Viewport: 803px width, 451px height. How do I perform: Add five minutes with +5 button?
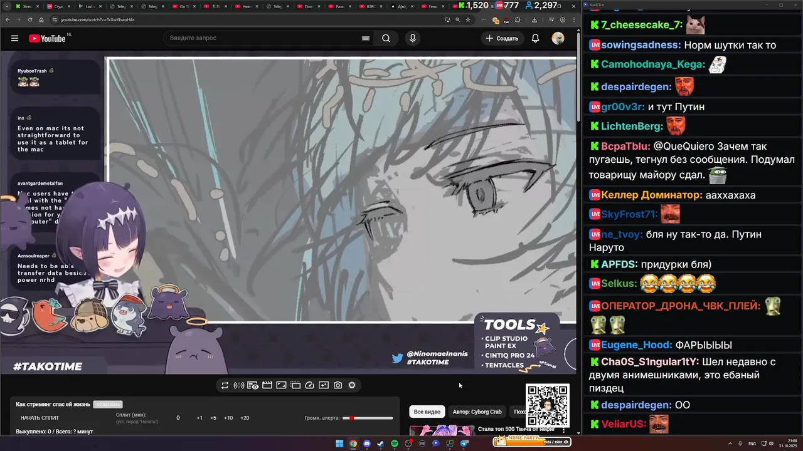coord(213,418)
